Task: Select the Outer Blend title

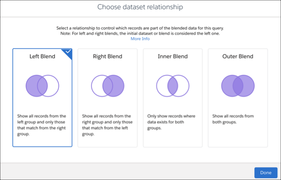Action: click(x=238, y=56)
